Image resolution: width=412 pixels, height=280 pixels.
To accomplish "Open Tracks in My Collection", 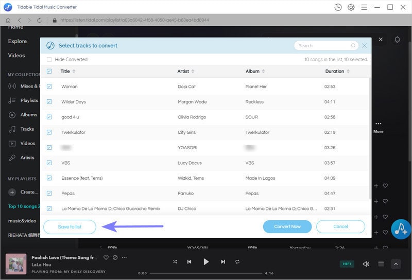I will pyautogui.click(x=21, y=129).
